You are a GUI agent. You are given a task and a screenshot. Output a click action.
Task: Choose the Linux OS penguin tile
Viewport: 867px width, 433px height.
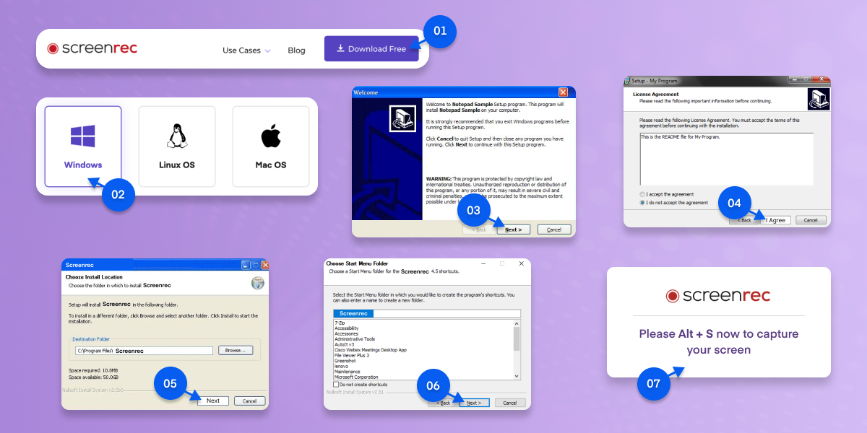tap(177, 146)
